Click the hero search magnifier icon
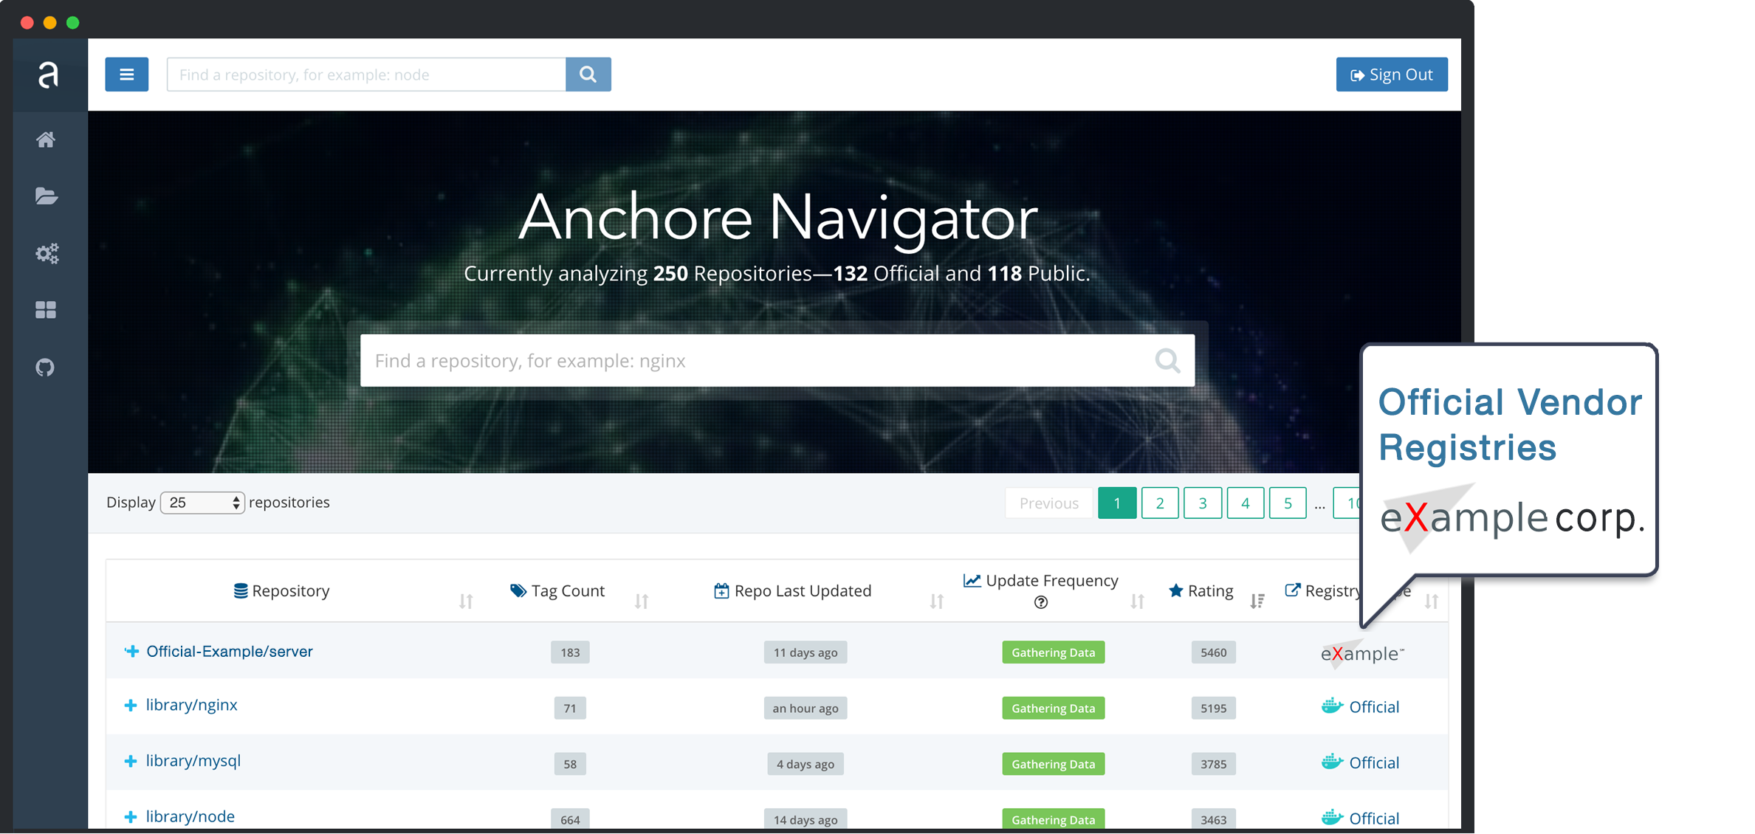The image size is (1755, 834). (1168, 360)
